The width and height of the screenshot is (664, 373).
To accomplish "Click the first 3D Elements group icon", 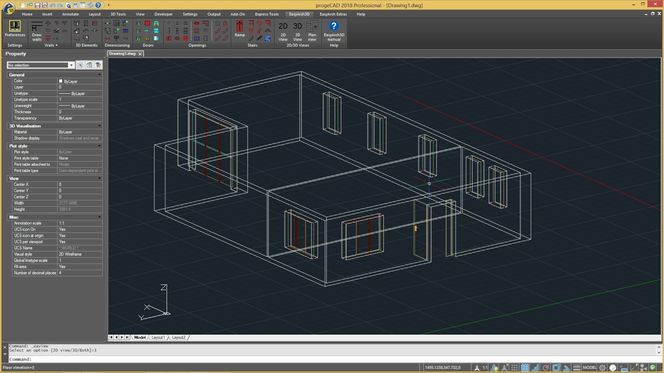I will [x=77, y=23].
